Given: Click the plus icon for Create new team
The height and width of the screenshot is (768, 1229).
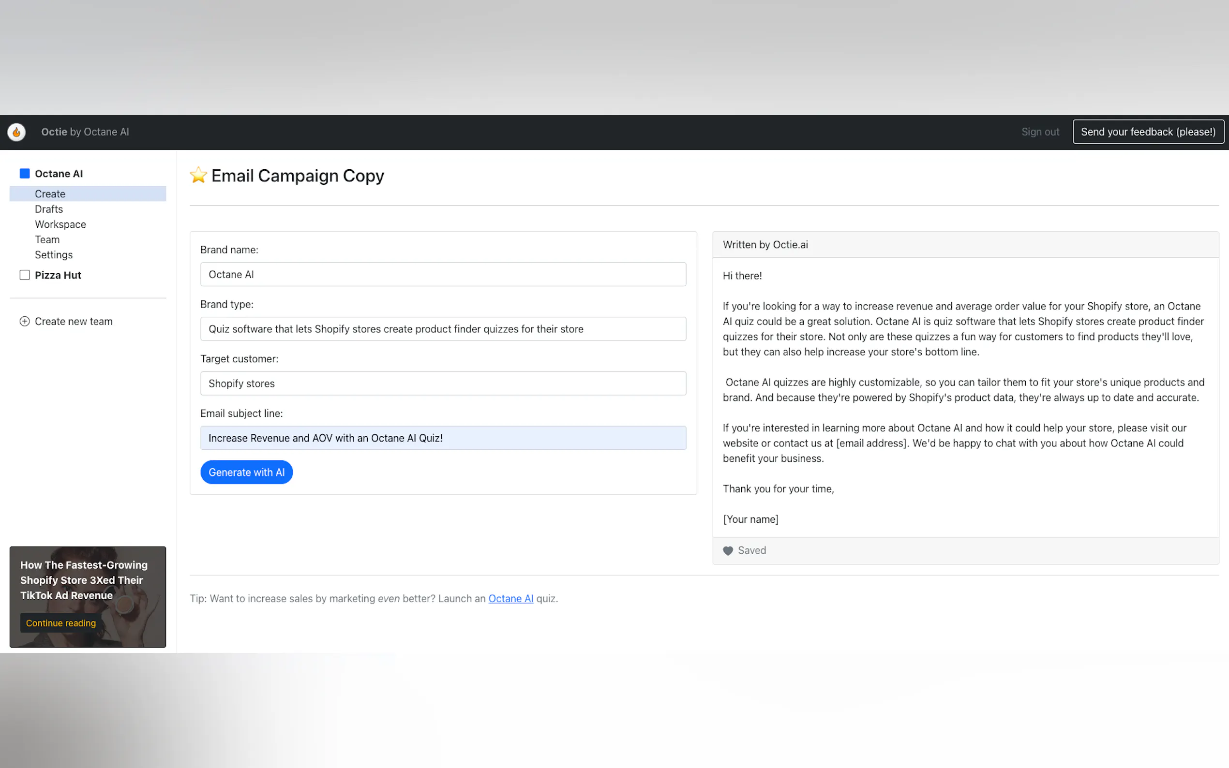Looking at the screenshot, I should point(24,322).
